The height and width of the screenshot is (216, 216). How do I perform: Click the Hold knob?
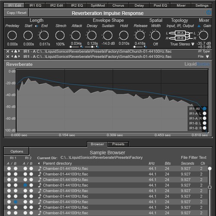(124, 35)
